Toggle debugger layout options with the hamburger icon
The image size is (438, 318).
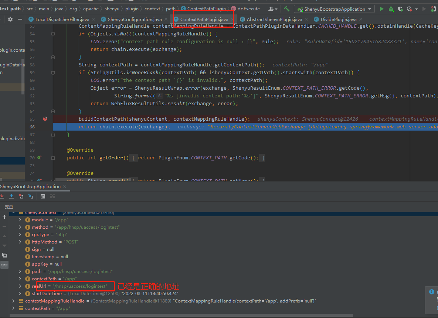click(52, 196)
